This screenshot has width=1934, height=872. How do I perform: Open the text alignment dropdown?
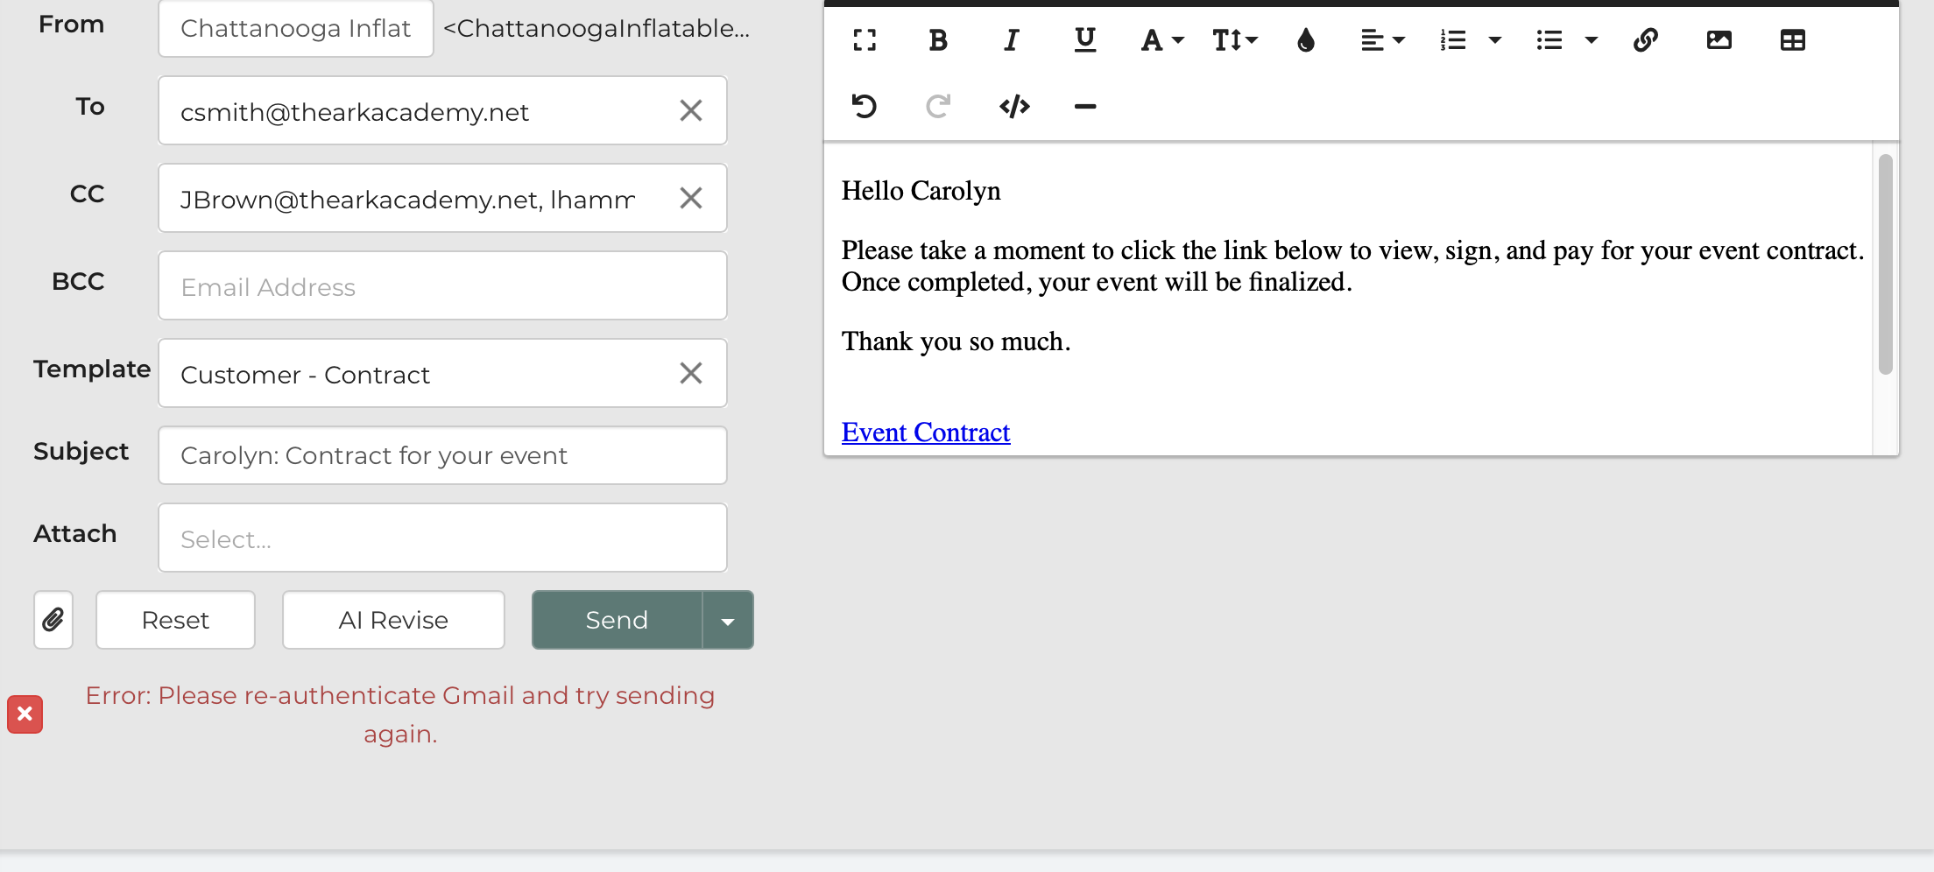pos(1383,40)
